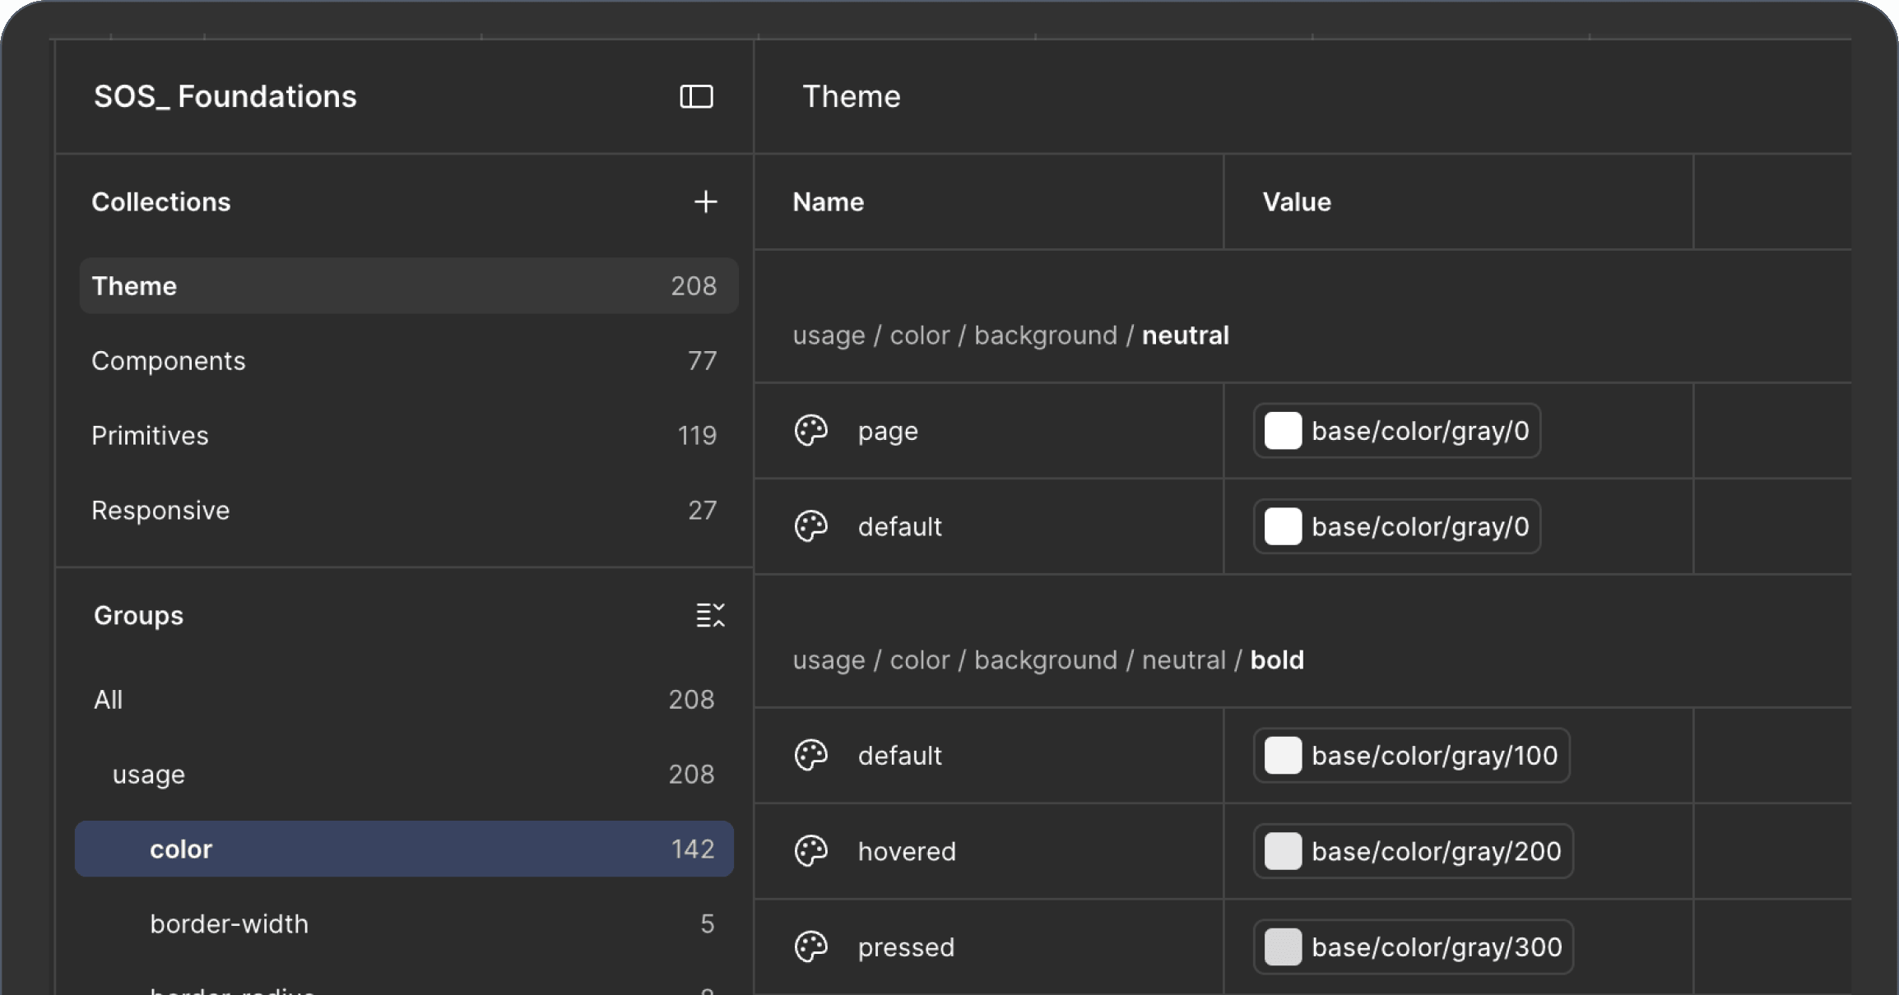The width and height of the screenshot is (1899, 995).
Task: Open the Responsive collection
Action: (408, 510)
